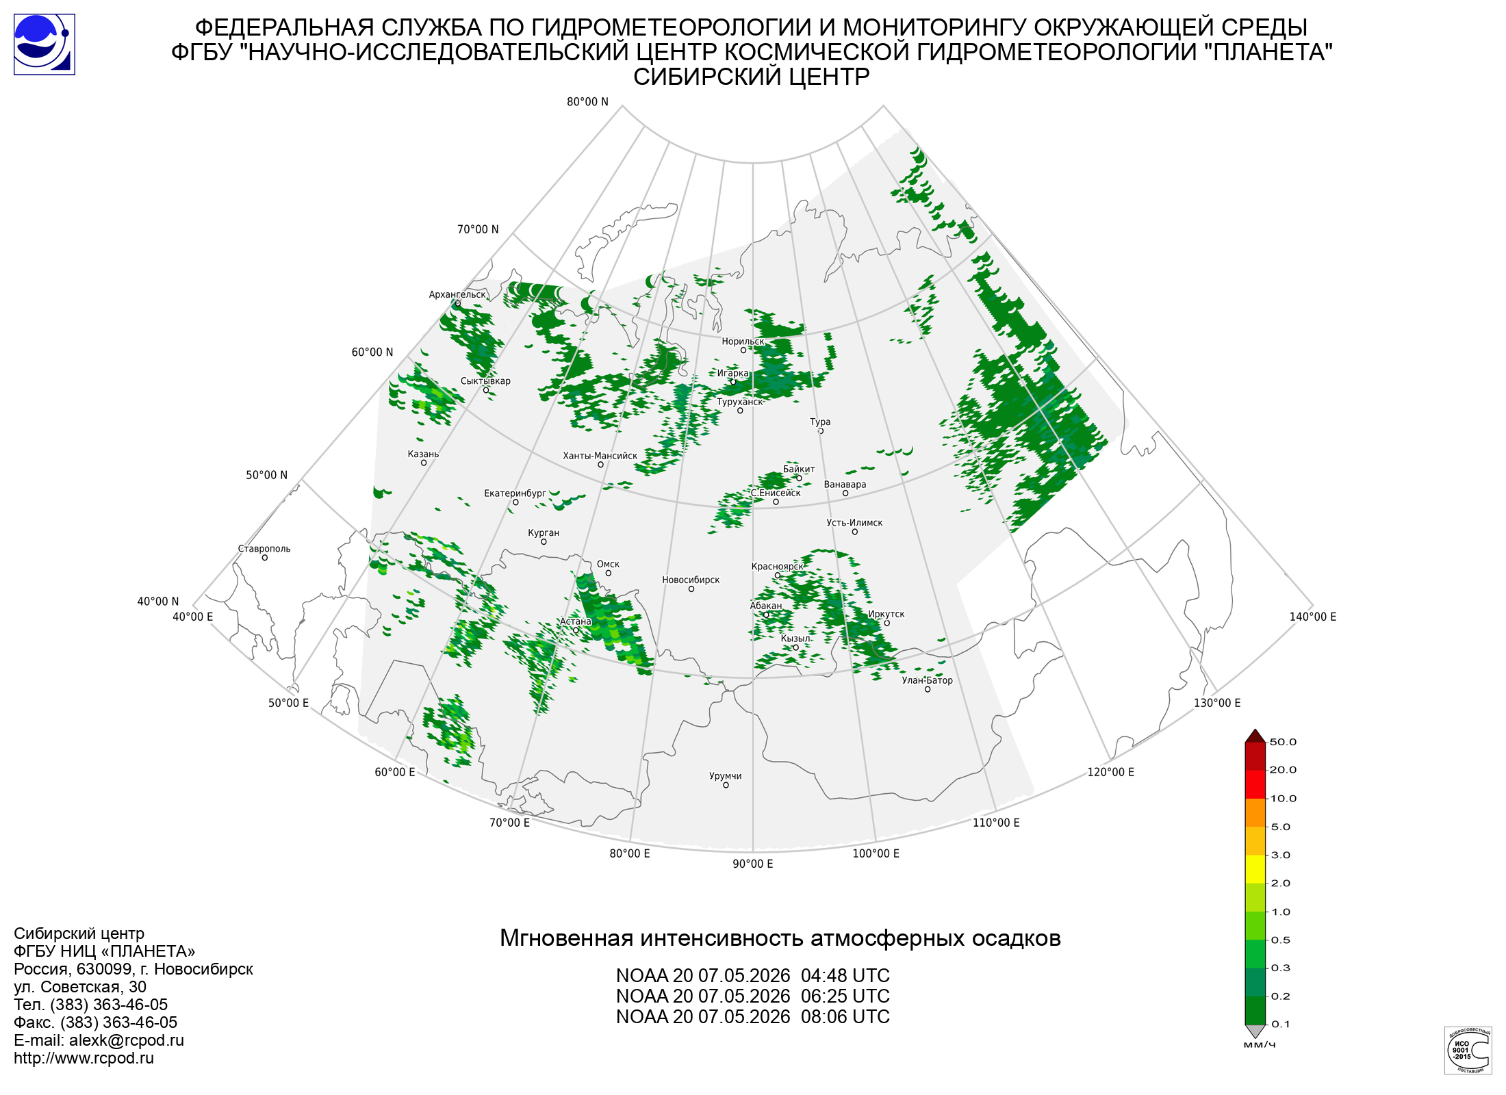Viewport: 1506px width, 1095px height.
Task: Click the "Архангельск" city label
Action: point(457,295)
